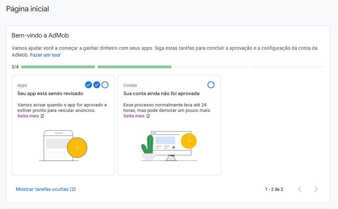Click the '1 - 2 de 2' pagination text
338x209 pixels.
(x=274, y=189)
